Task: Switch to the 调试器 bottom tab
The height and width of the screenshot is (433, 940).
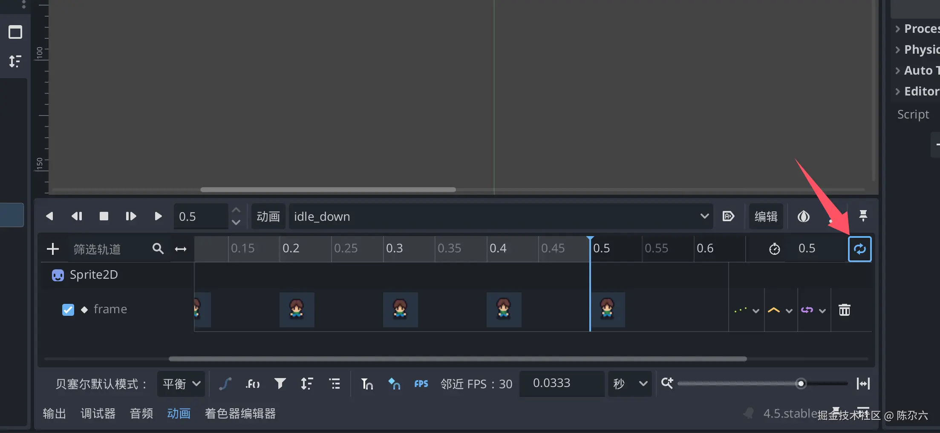Action: pyautogui.click(x=98, y=413)
